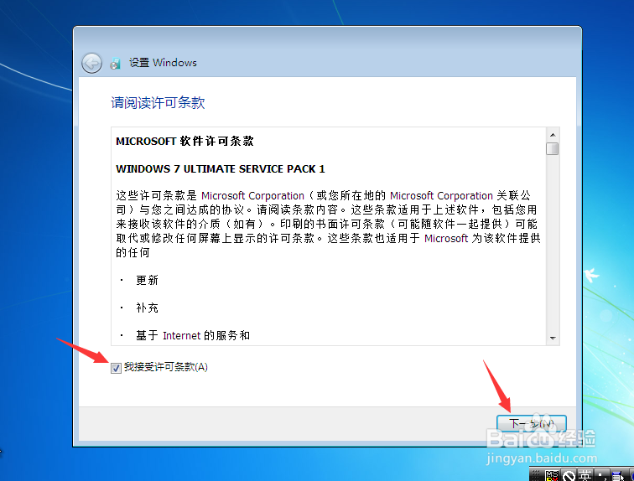Click the Set Up Windows title icon
The width and height of the screenshot is (634, 481).
point(115,63)
